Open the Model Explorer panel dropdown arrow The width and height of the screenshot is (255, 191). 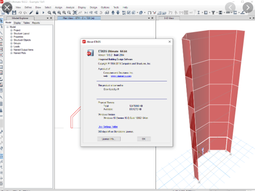click(x=48, y=18)
